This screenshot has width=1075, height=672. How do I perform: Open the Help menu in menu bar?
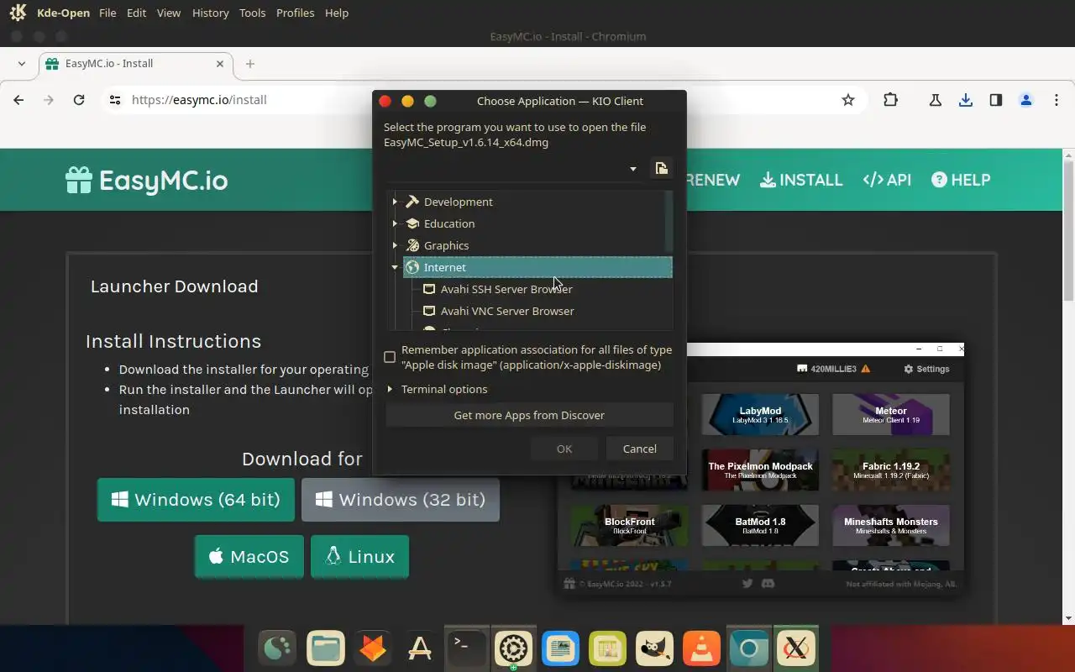(337, 13)
